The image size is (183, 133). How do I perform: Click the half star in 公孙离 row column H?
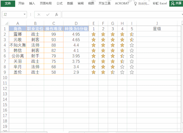coord(122,56)
